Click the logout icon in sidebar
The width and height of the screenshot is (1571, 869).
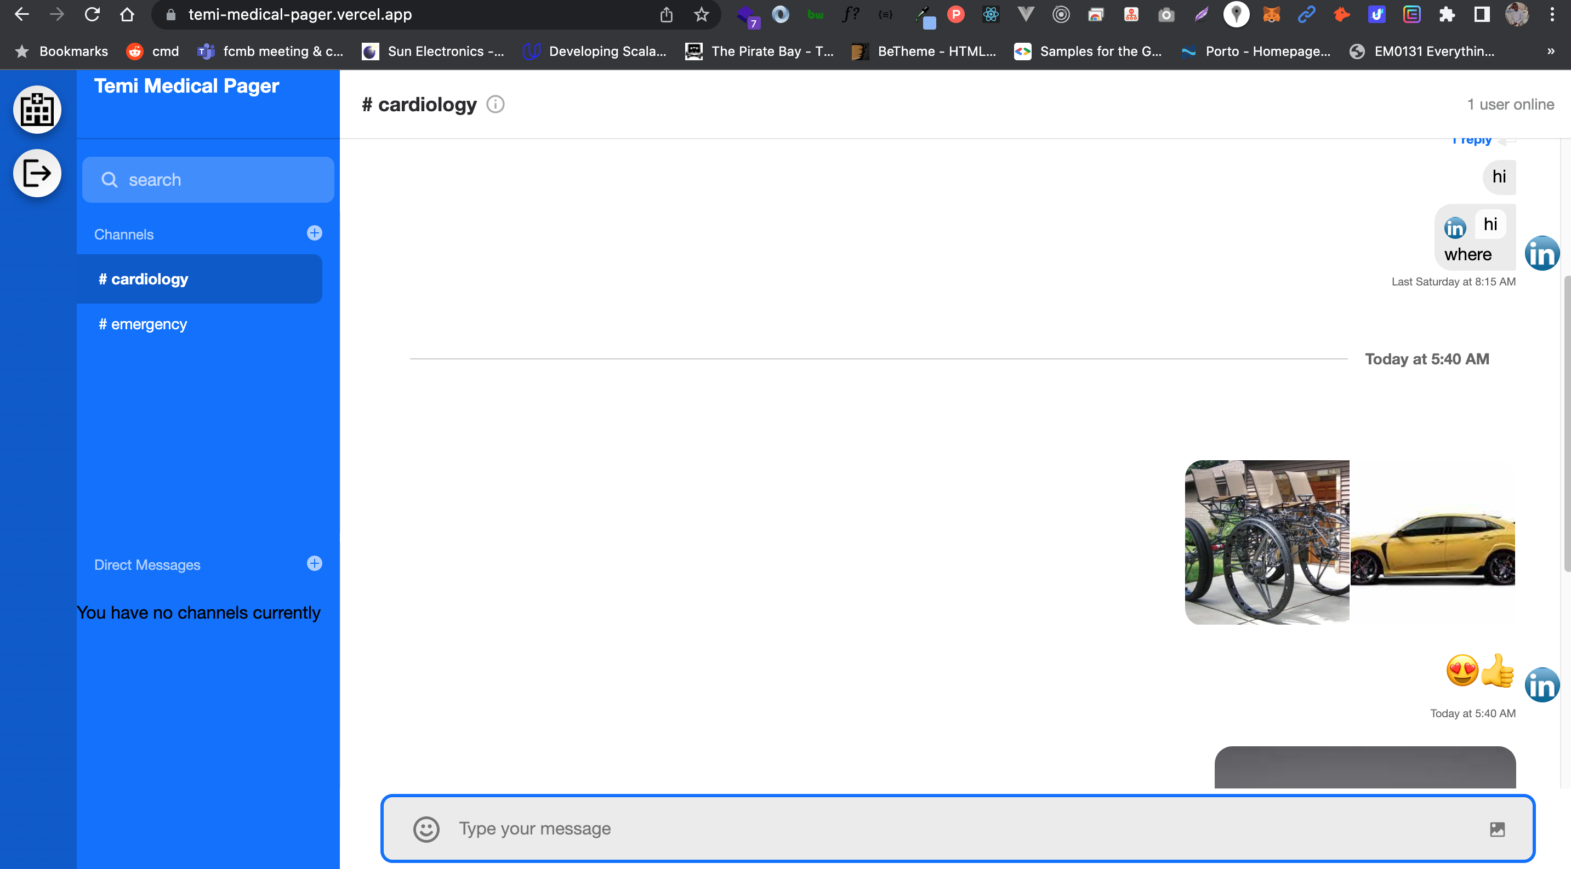[x=37, y=173]
